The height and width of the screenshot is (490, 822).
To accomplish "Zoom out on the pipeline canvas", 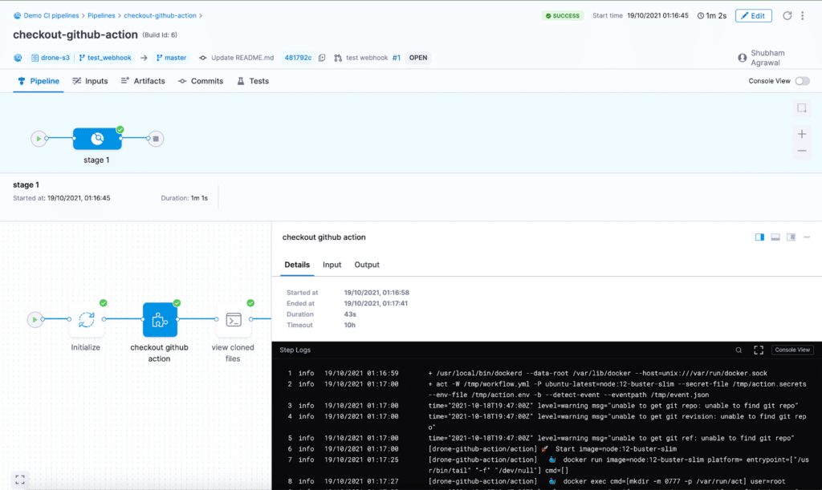I will click(801, 152).
